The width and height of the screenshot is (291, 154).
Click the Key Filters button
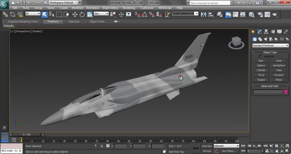229,151
